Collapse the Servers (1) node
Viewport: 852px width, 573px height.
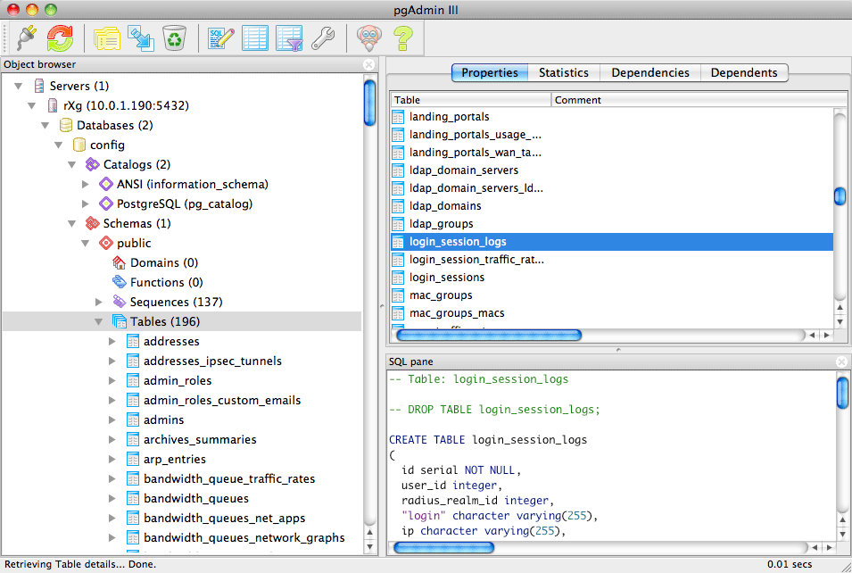(19, 86)
